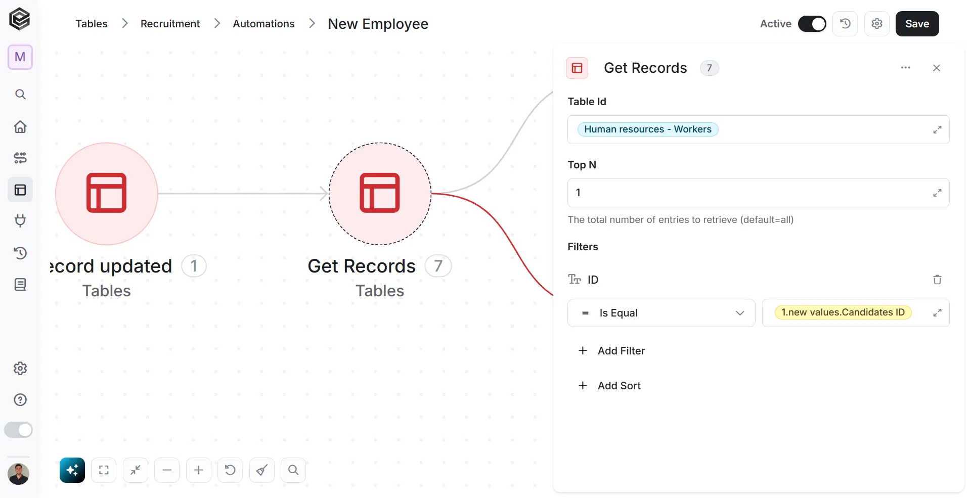Fit the canvas to screen
This screenshot has width=970, height=498.
[104, 470]
